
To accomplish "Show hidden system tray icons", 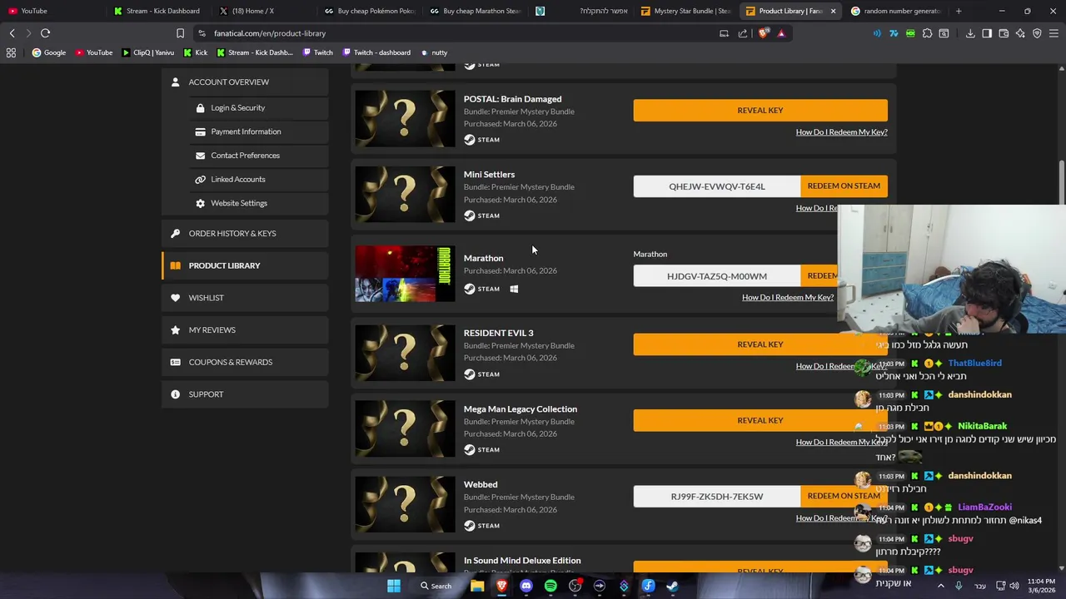I will (x=941, y=586).
